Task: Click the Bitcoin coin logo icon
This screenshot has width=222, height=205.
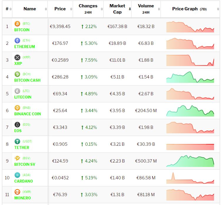Action: tap(17, 24)
